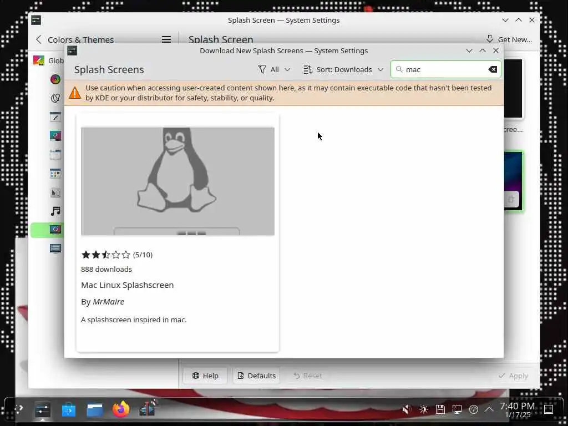The width and height of the screenshot is (568, 426).
Task: Click the filter funnel icon
Action: click(262, 69)
